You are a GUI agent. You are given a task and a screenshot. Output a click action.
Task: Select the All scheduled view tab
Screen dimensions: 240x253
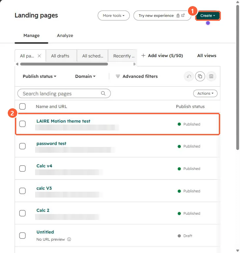[x=92, y=56]
